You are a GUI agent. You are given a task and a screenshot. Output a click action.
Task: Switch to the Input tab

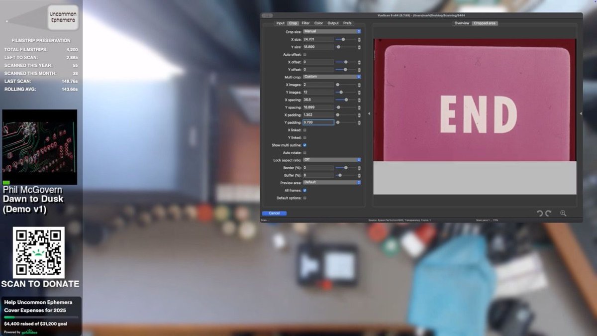click(x=281, y=23)
